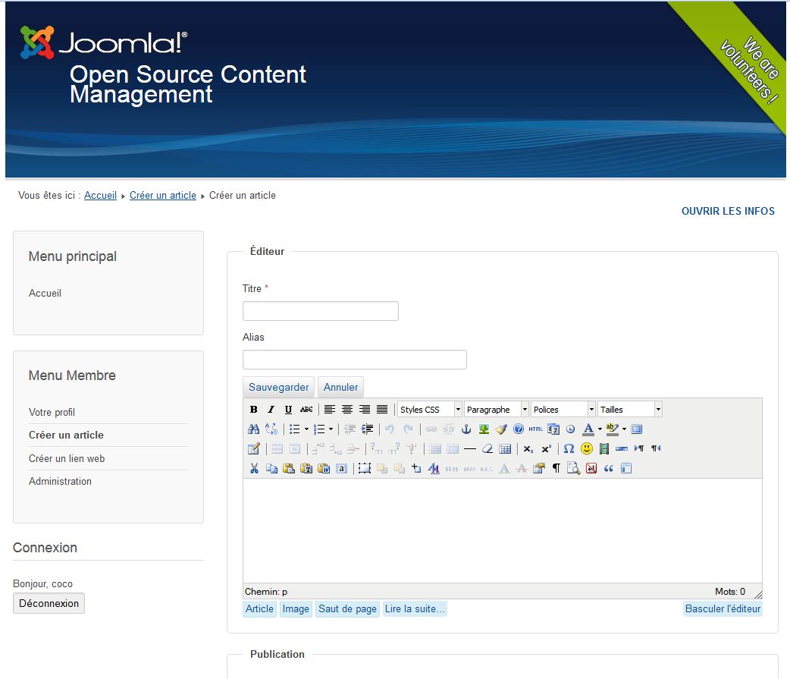Viewport: 790px width, 679px height.
Task: Select Créer un article in Menu Membre
Action: pyautogui.click(x=66, y=435)
